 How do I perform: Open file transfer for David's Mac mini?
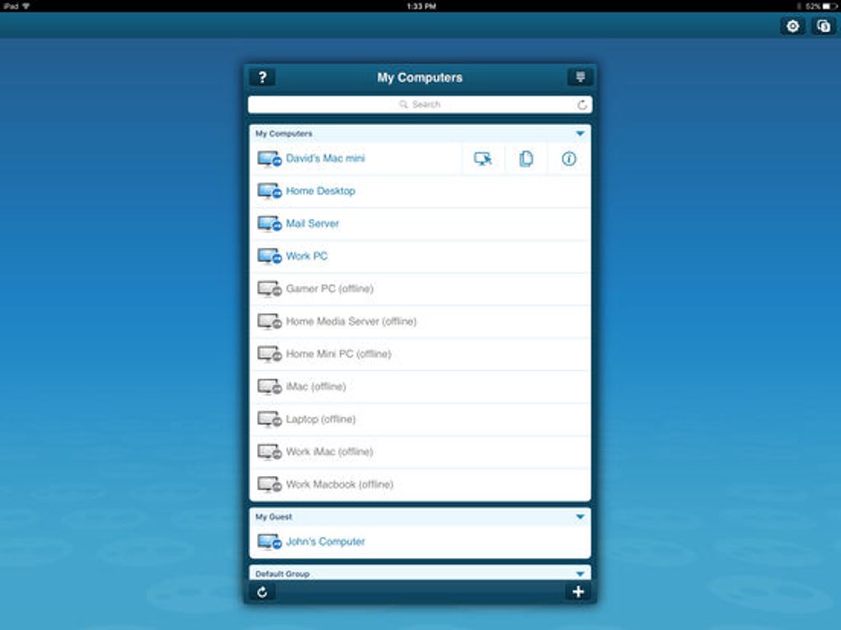pos(526,159)
